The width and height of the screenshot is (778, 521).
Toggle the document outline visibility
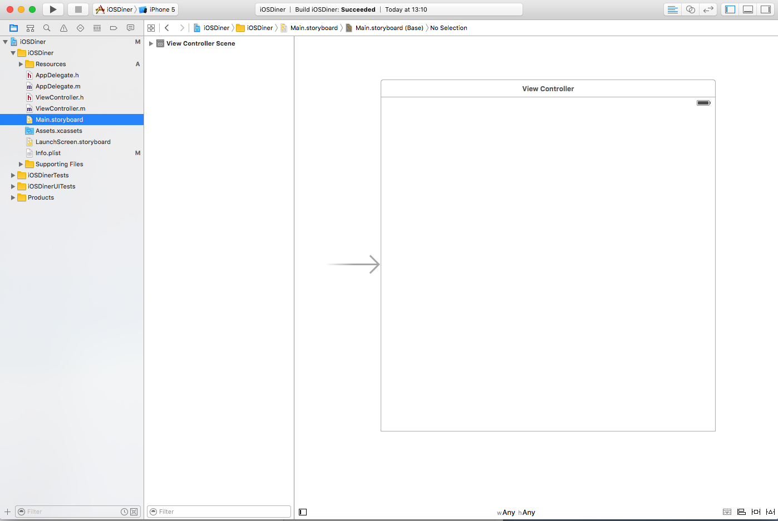point(303,512)
